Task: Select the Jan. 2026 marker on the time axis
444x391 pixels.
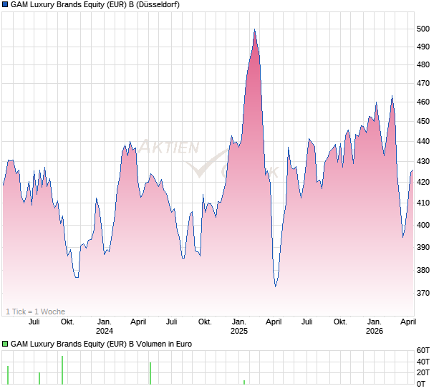Action: (374, 326)
